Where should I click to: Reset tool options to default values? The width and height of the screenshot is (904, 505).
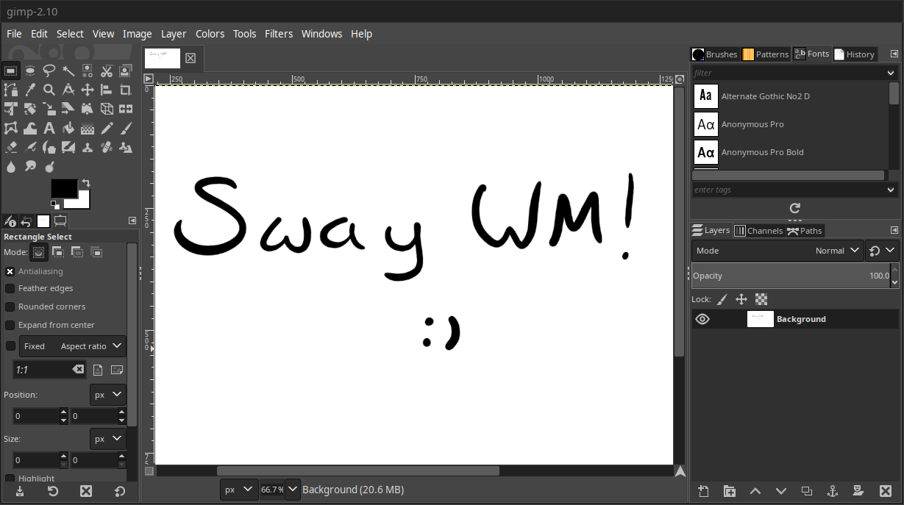[120, 491]
